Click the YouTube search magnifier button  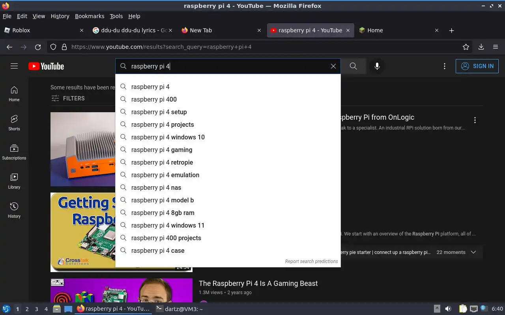[x=353, y=66]
